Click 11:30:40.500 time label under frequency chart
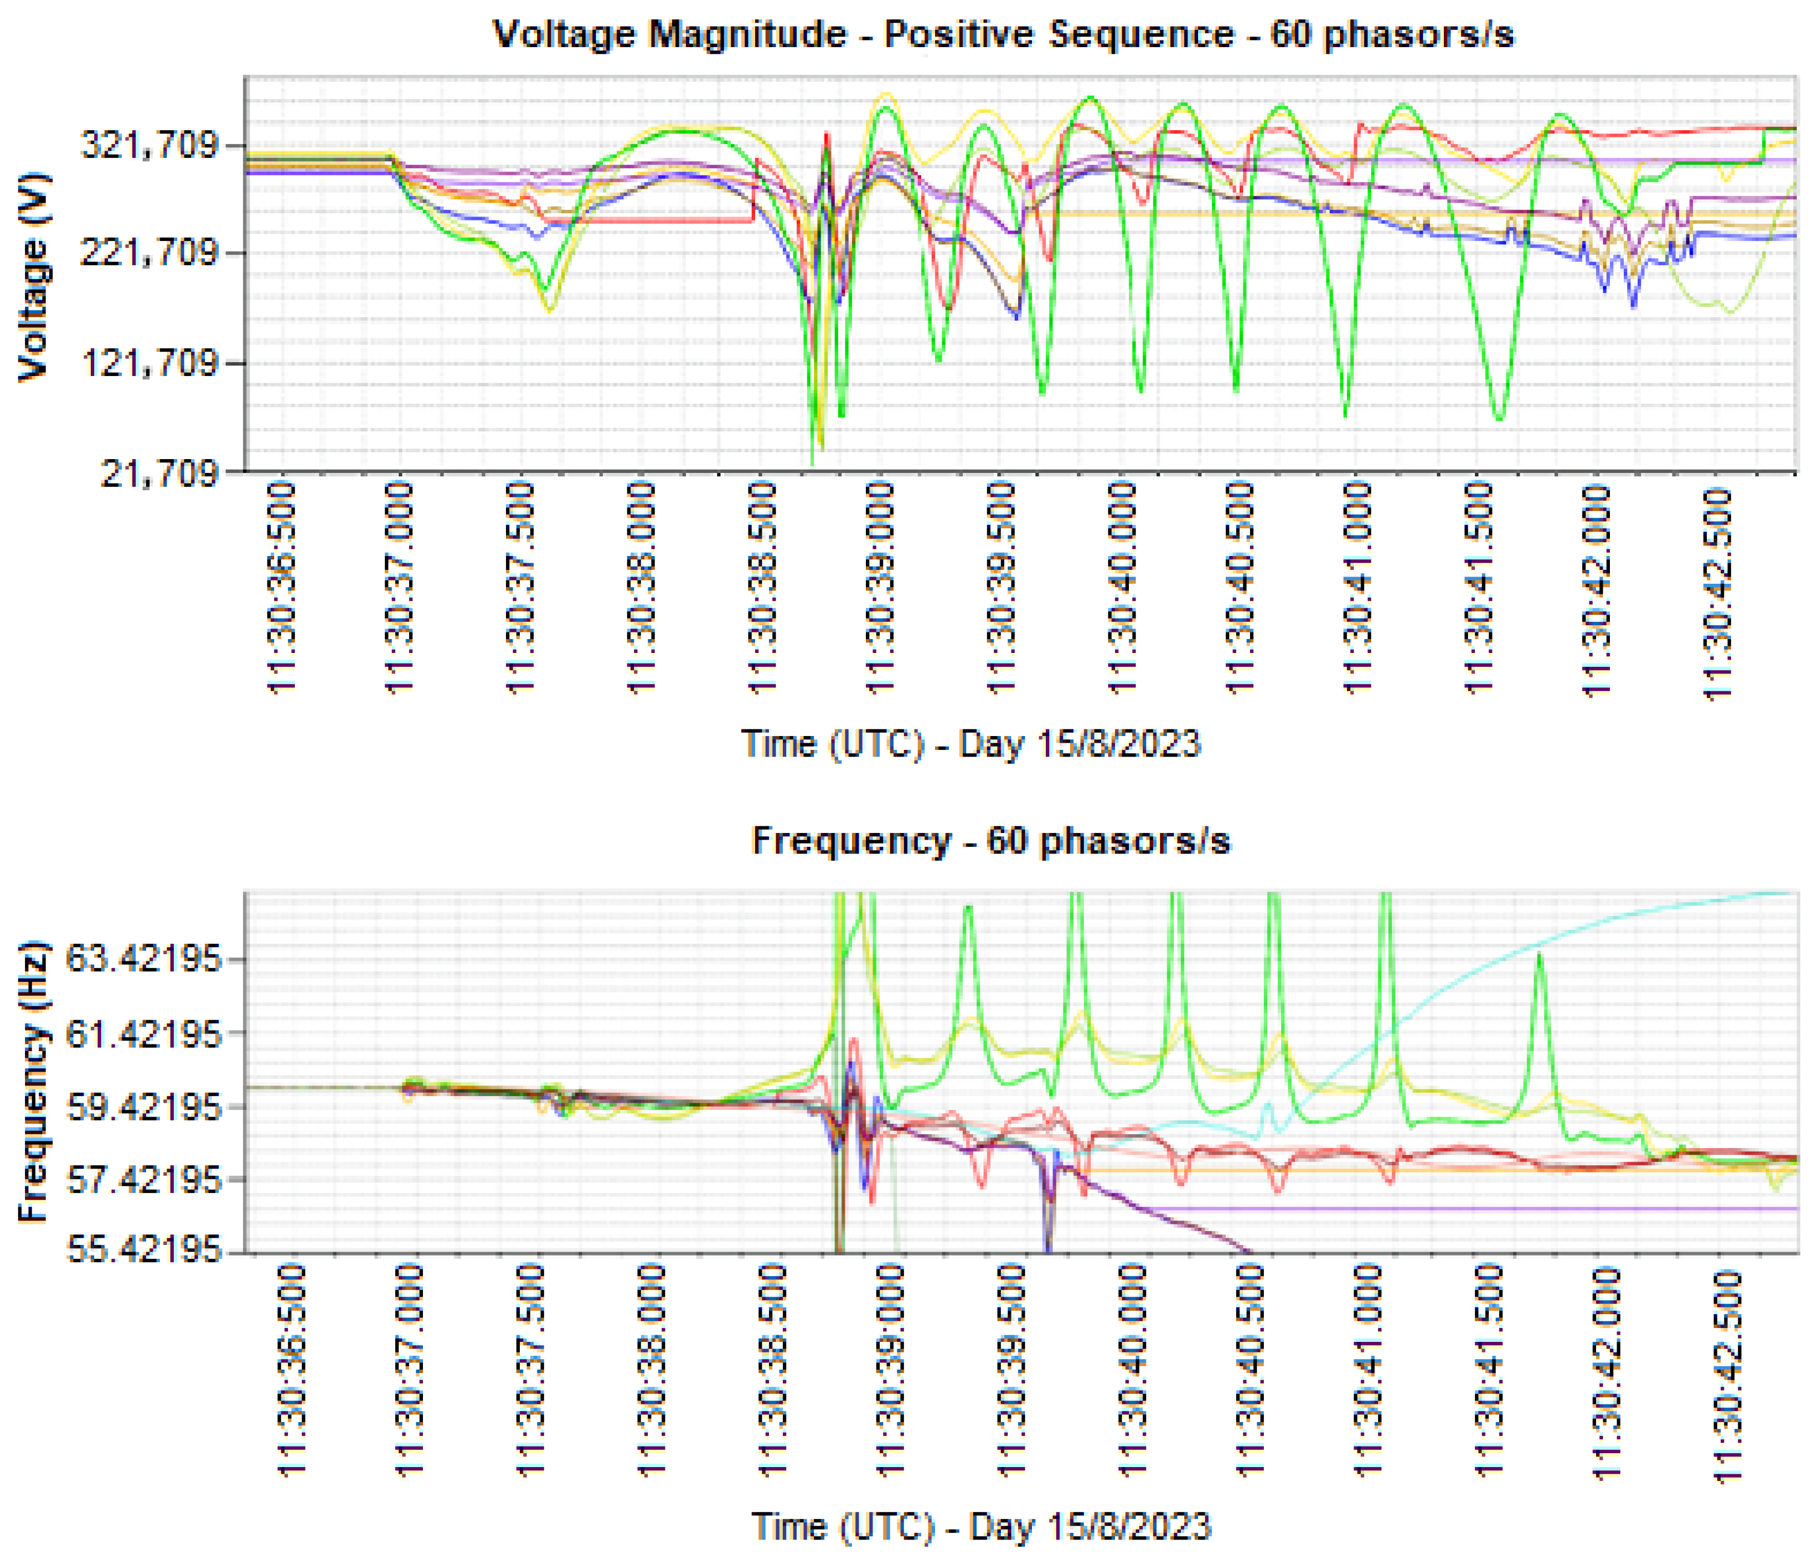The height and width of the screenshot is (1559, 1817). point(1250,1370)
